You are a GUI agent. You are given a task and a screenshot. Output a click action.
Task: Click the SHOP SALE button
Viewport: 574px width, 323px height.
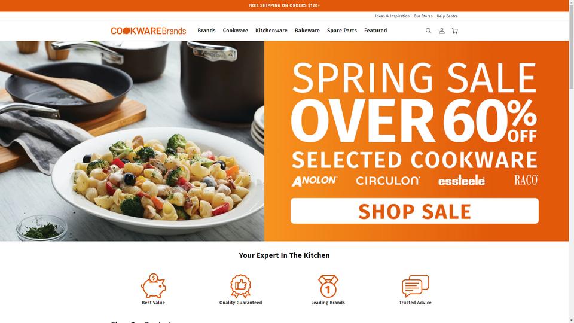(x=414, y=211)
